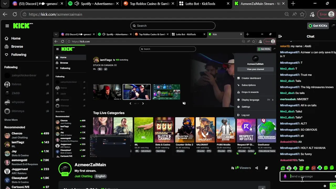
Task: Click the 16 Viewers count
Action: click(243, 168)
